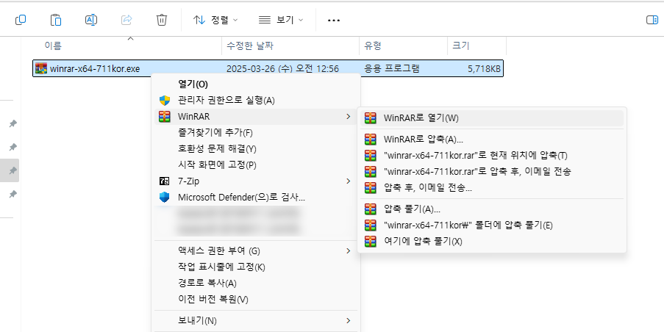Choose "winrar-x64-711kor.rar"로 현재 위치에 압축(T)
Image resolution: width=664 pixels, height=332 pixels.
[492, 155]
